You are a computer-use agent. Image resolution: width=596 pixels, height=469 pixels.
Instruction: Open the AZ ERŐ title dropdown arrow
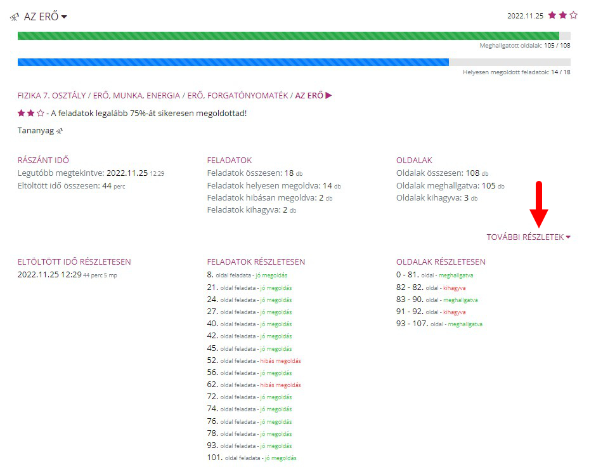click(64, 17)
